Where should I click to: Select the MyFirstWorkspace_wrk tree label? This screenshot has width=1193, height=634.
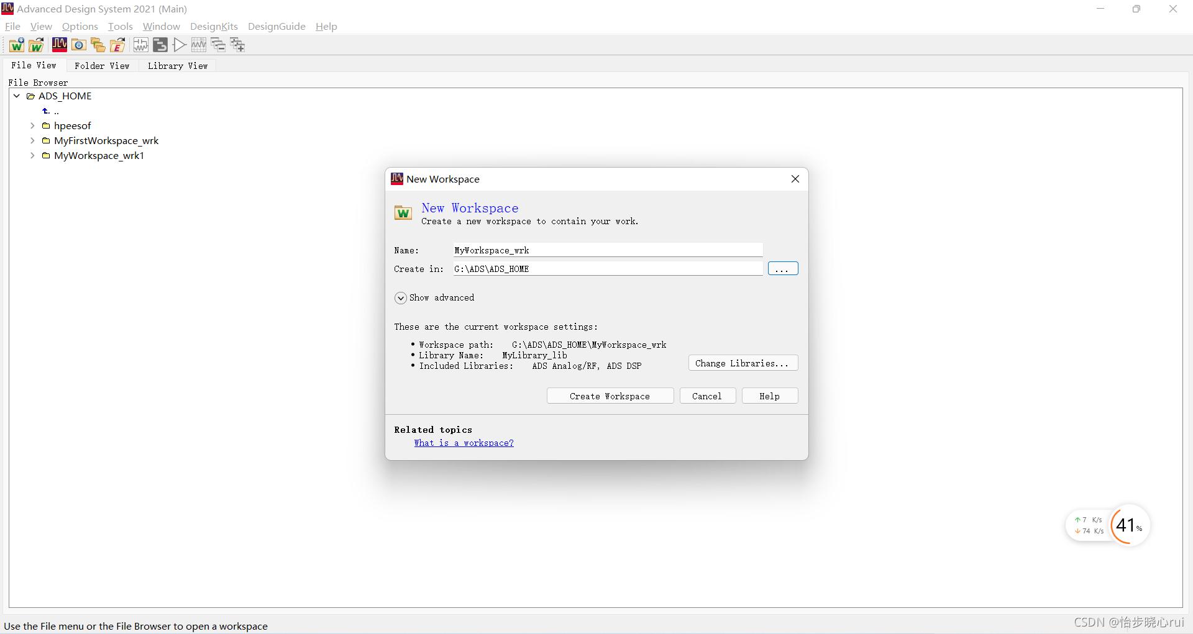point(106,140)
